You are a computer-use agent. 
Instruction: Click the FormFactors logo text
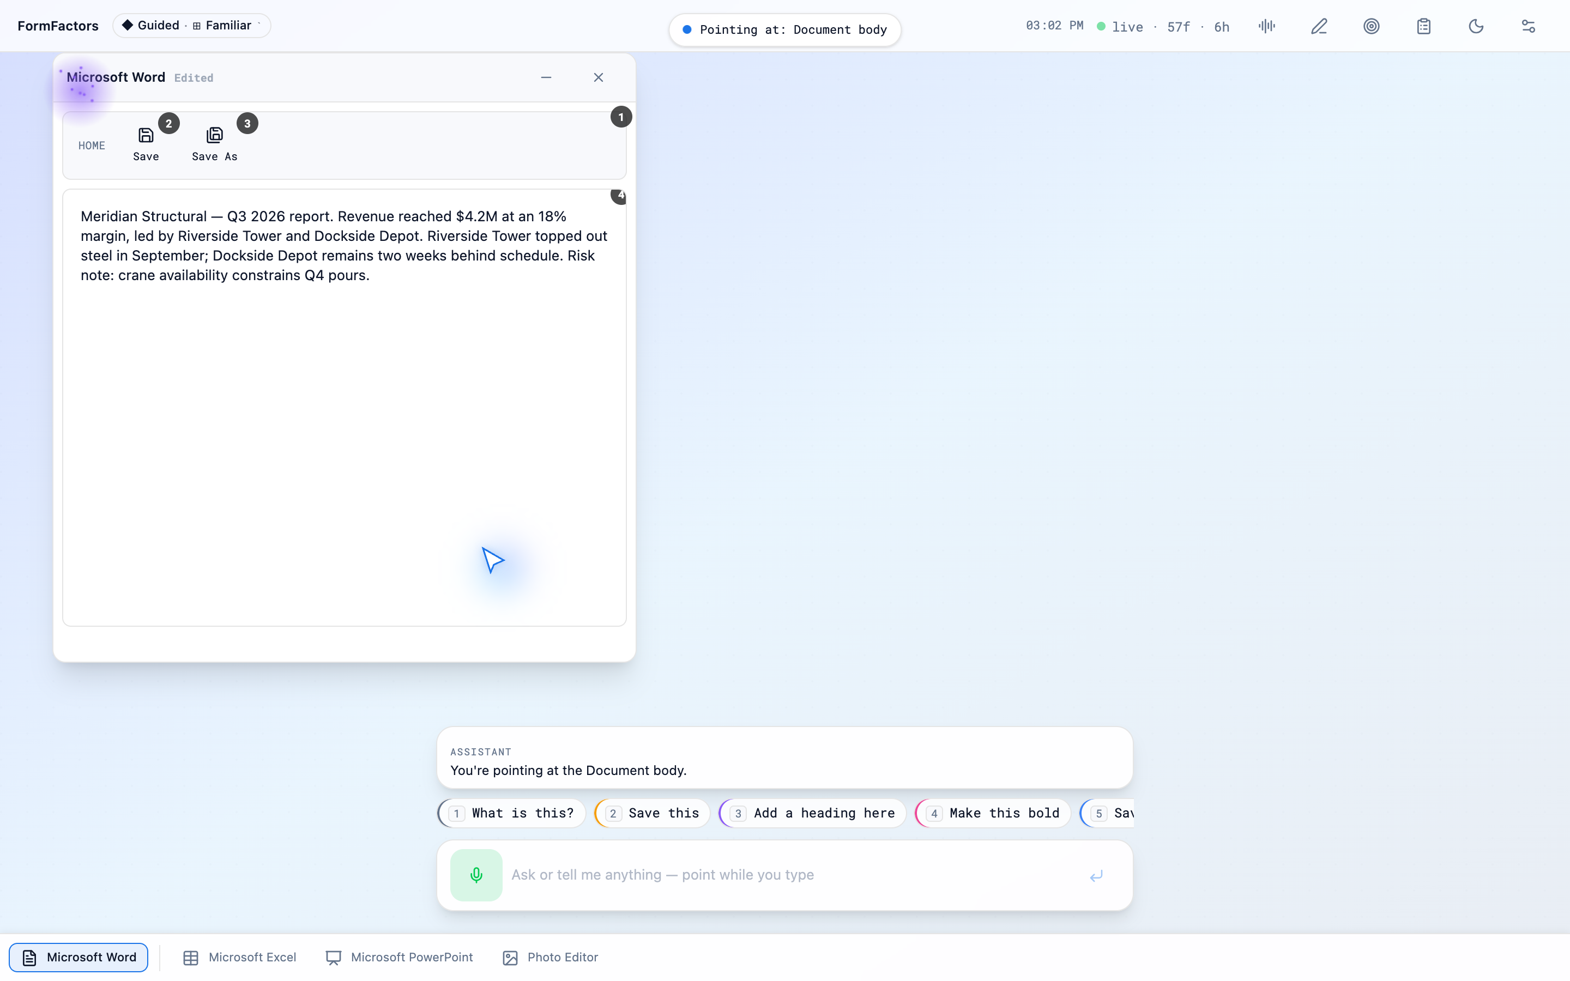(x=58, y=26)
